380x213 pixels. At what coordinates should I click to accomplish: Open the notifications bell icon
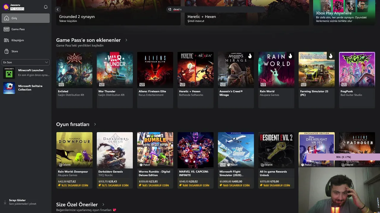(x=46, y=7)
